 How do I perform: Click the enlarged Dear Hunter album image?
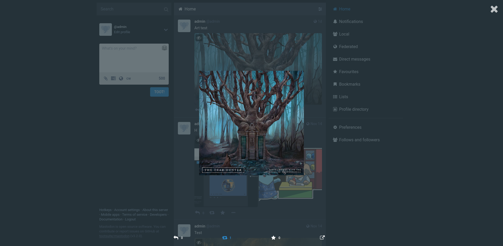coord(251,123)
